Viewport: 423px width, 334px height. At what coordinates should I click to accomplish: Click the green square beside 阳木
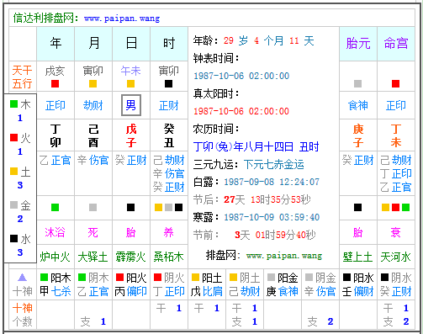(44, 278)
